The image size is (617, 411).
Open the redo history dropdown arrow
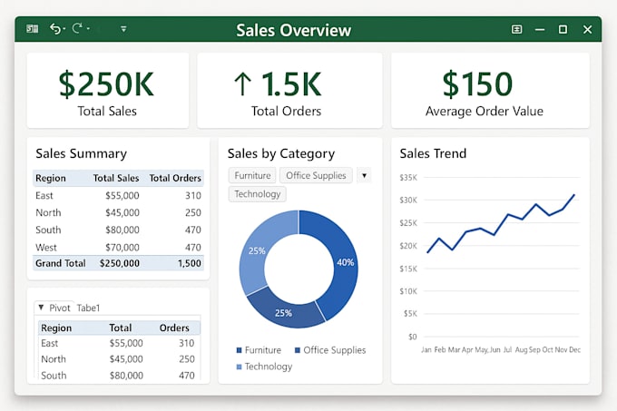click(x=88, y=29)
